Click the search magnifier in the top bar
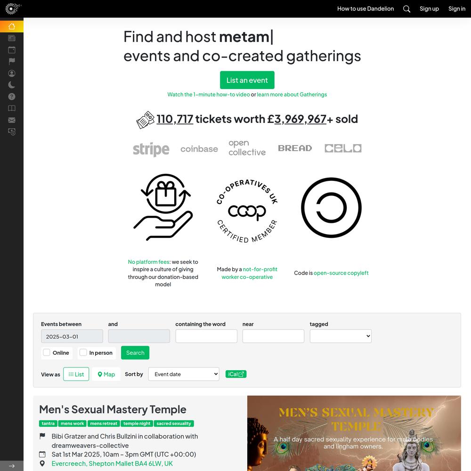 (x=406, y=8)
